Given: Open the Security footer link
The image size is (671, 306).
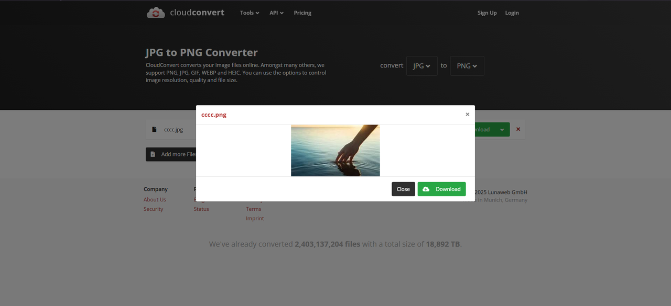Looking at the screenshot, I should click(154, 209).
